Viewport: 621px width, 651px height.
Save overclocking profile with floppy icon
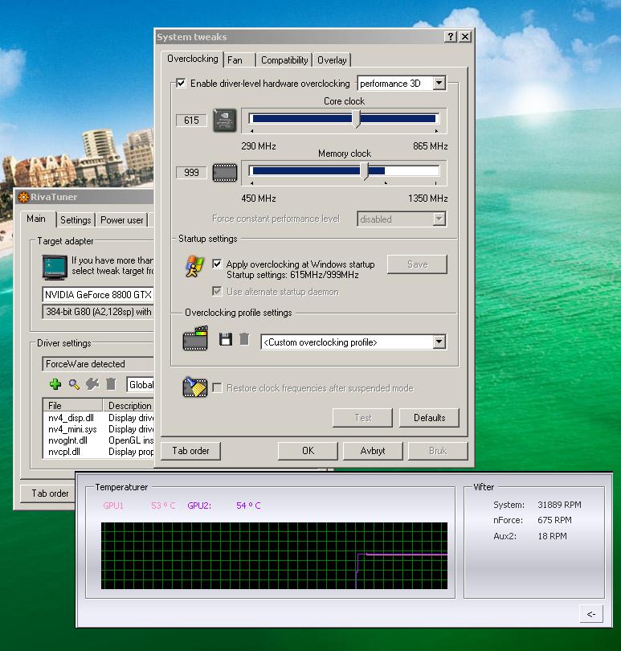pyautogui.click(x=226, y=339)
